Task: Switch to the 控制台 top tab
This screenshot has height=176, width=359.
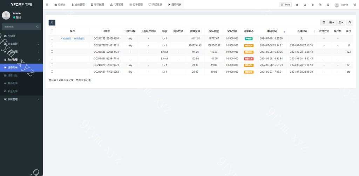Action: pyautogui.click(x=60, y=5)
